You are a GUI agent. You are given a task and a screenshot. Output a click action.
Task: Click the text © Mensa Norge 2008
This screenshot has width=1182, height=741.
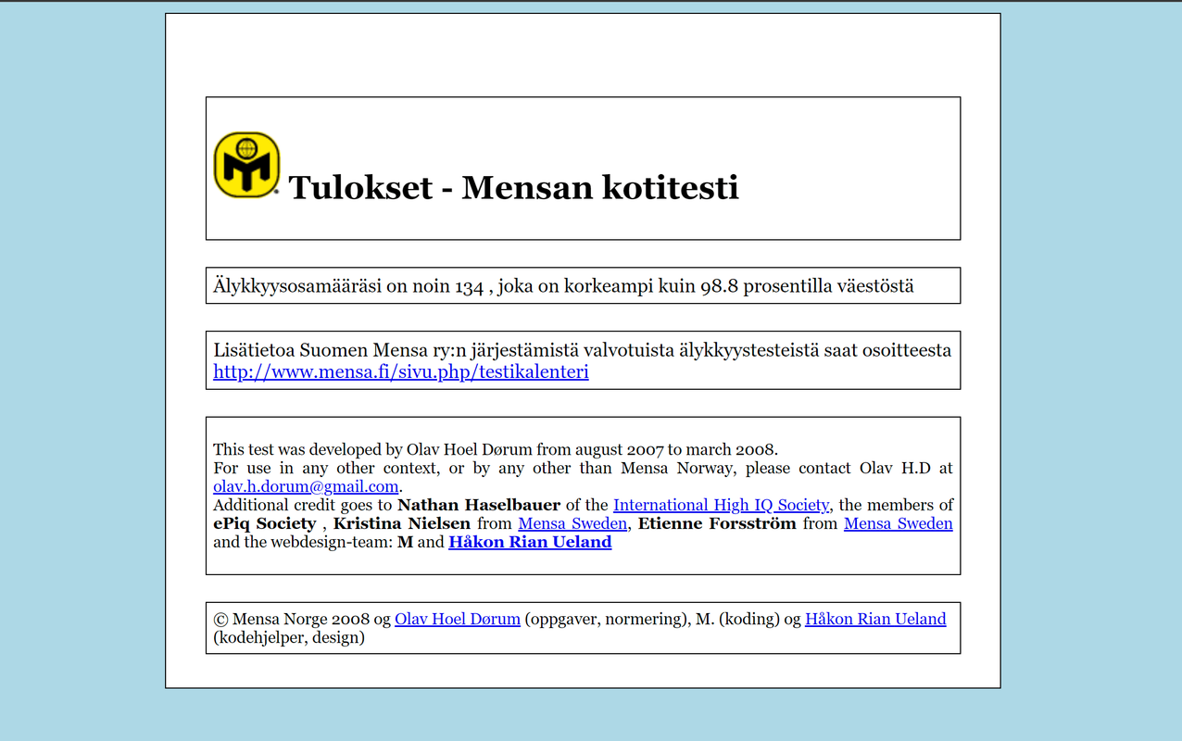click(292, 619)
